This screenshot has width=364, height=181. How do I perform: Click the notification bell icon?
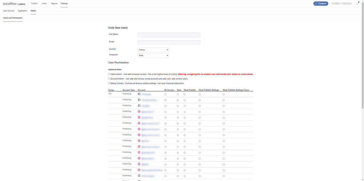[357, 3]
